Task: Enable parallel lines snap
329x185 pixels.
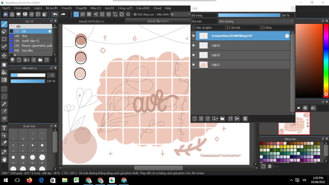Action: tap(83, 14)
